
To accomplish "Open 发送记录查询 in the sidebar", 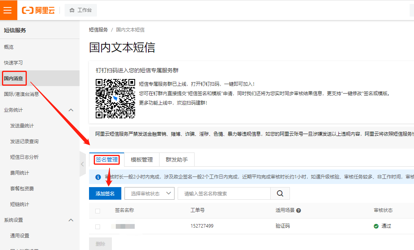I will [24, 142].
